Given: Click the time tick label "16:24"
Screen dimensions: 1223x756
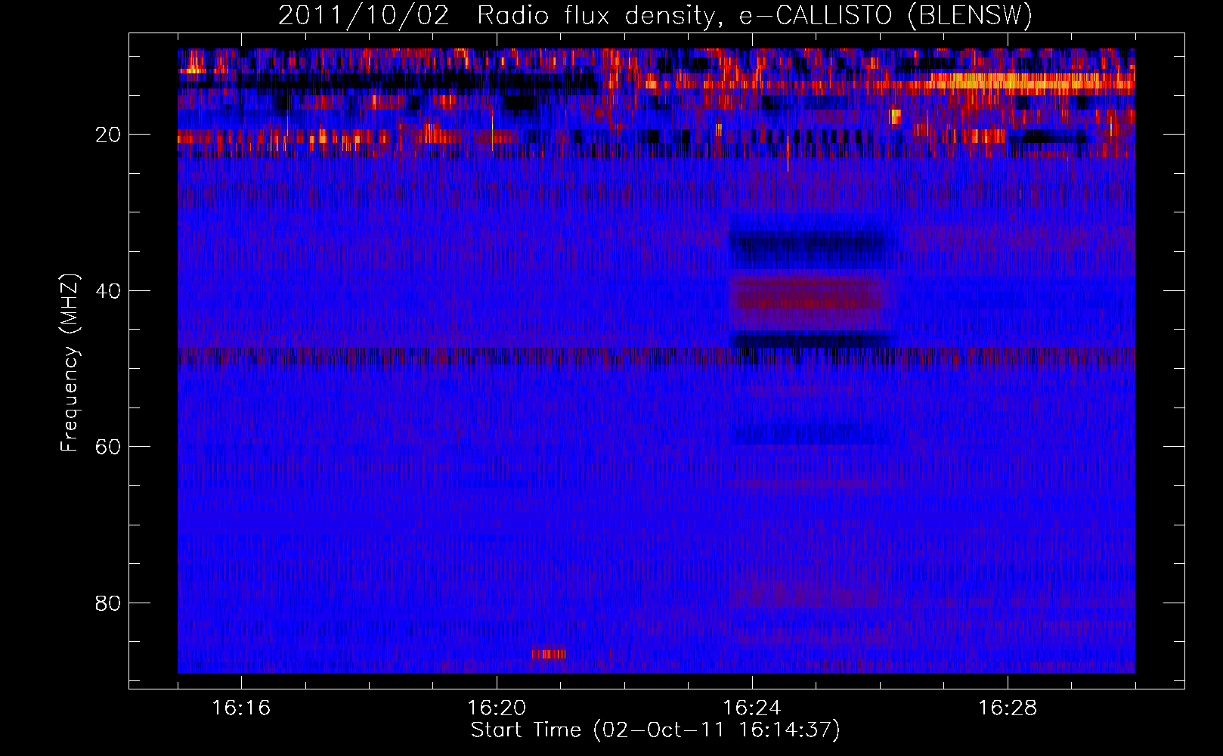Looking at the screenshot, I should tap(752, 708).
